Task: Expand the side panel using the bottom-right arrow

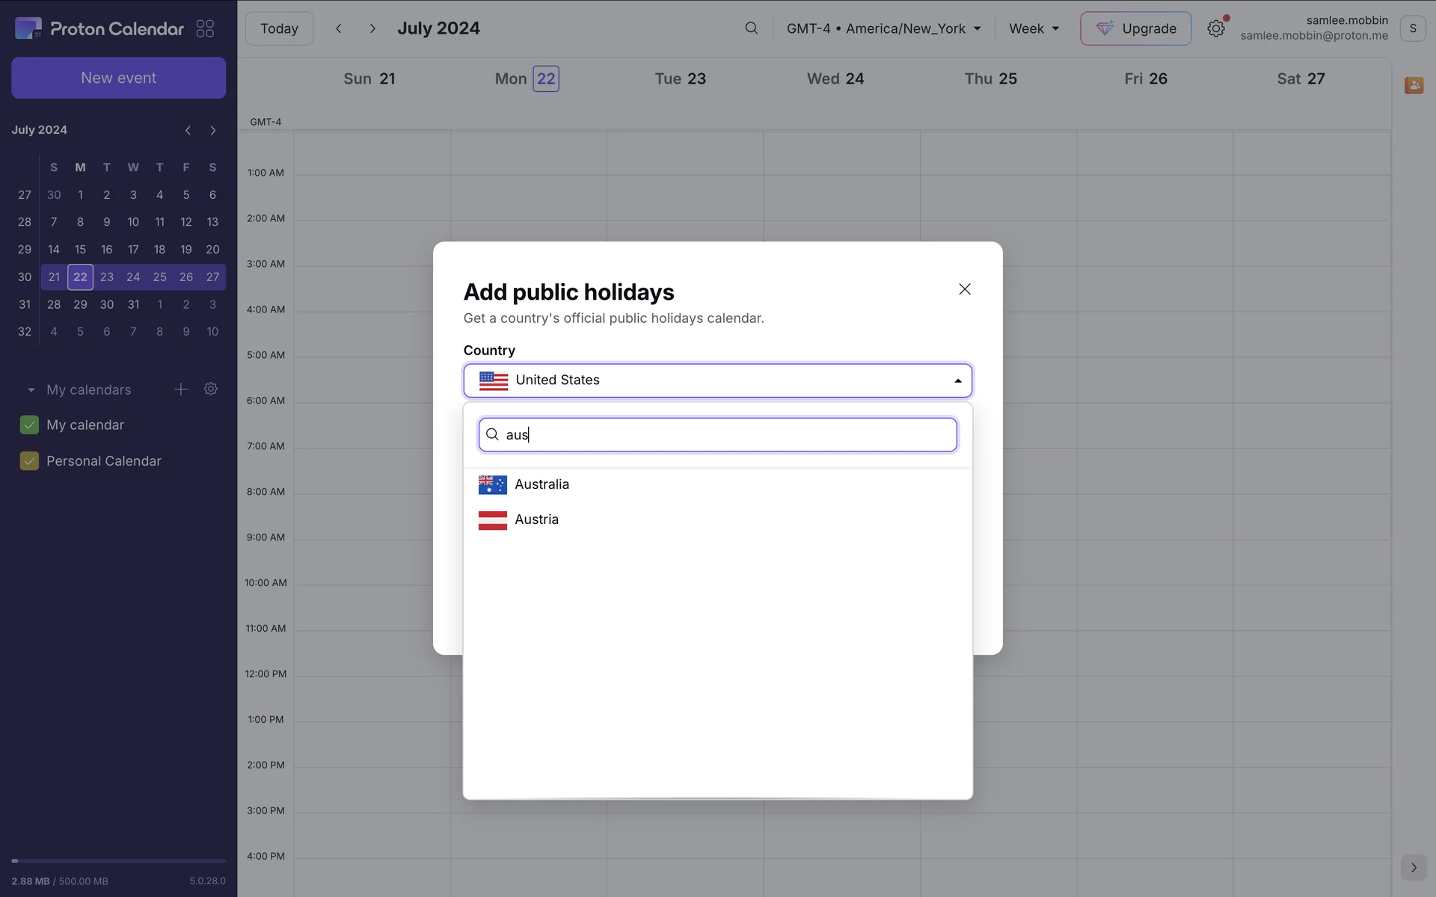Action: coord(1413,867)
